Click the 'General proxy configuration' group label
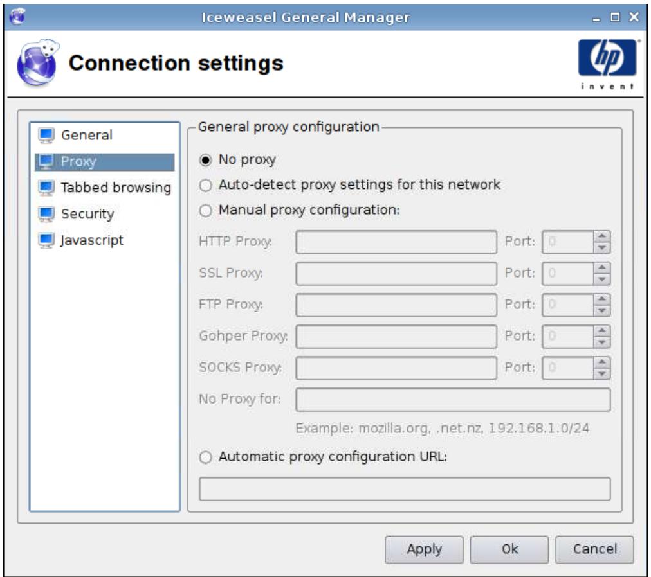This screenshot has width=651, height=577. pos(289,127)
